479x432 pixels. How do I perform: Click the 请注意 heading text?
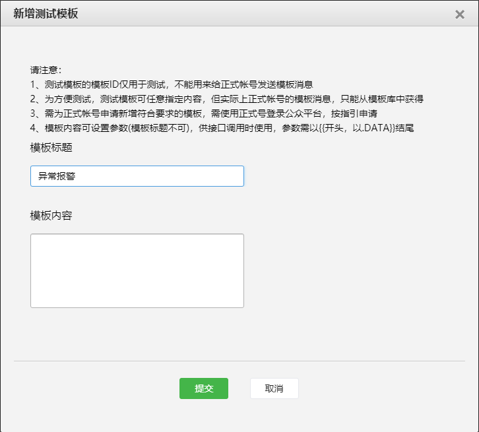(46, 70)
